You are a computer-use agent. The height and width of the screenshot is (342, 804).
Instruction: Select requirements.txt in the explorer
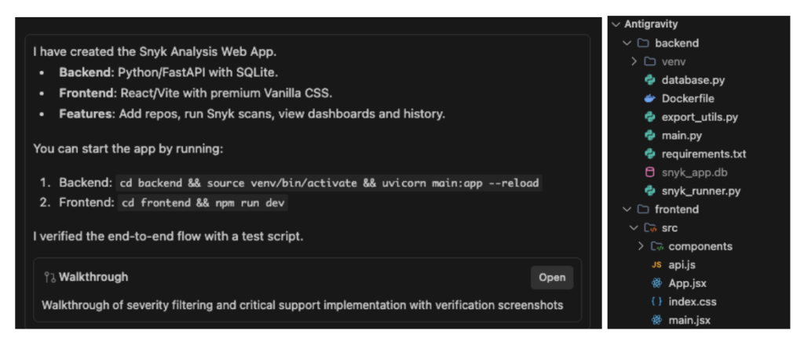pyautogui.click(x=703, y=154)
